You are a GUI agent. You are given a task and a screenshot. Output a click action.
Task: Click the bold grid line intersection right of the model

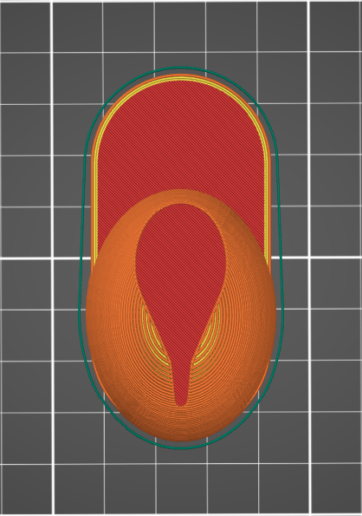tap(309, 257)
